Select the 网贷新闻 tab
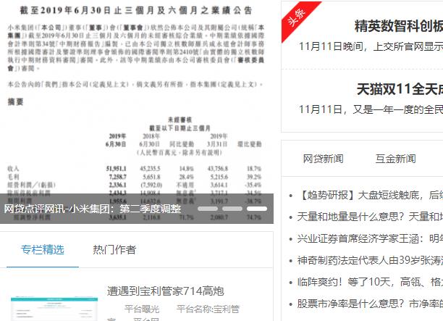The width and height of the screenshot is (443, 321). [x=324, y=159]
